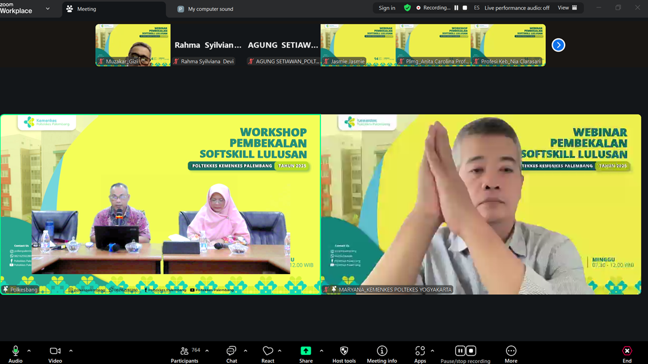The image size is (648, 364).
Task: Click the Sign in button
Action: [x=387, y=8]
